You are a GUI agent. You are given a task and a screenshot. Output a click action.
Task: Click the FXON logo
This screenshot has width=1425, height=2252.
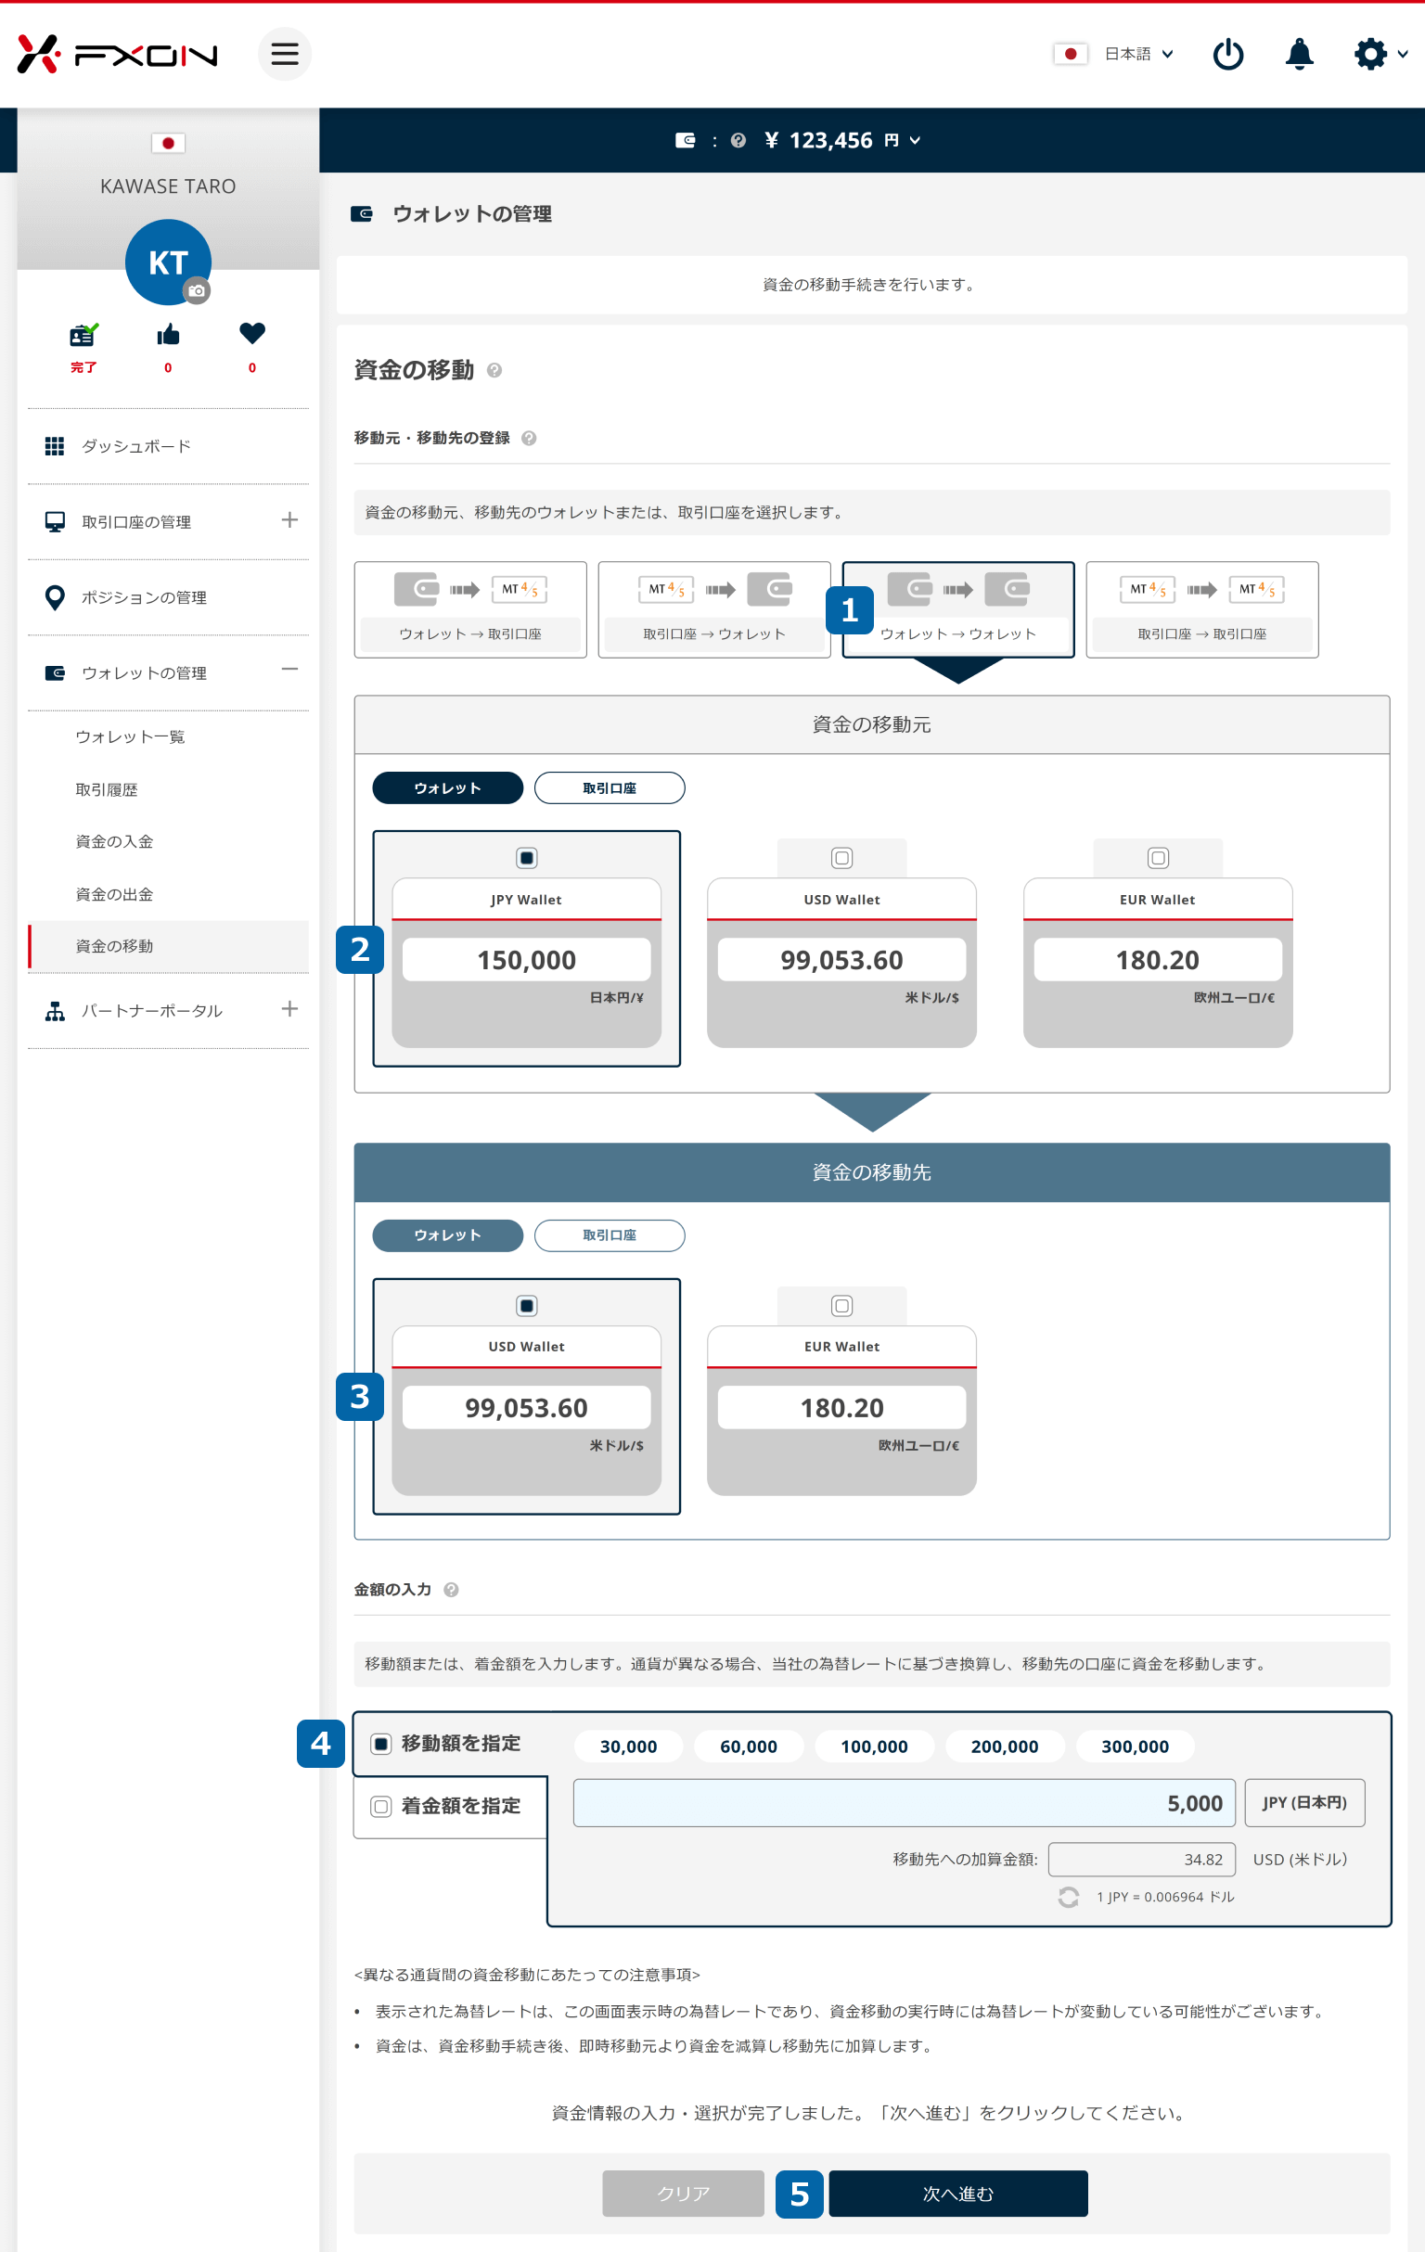[117, 54]
